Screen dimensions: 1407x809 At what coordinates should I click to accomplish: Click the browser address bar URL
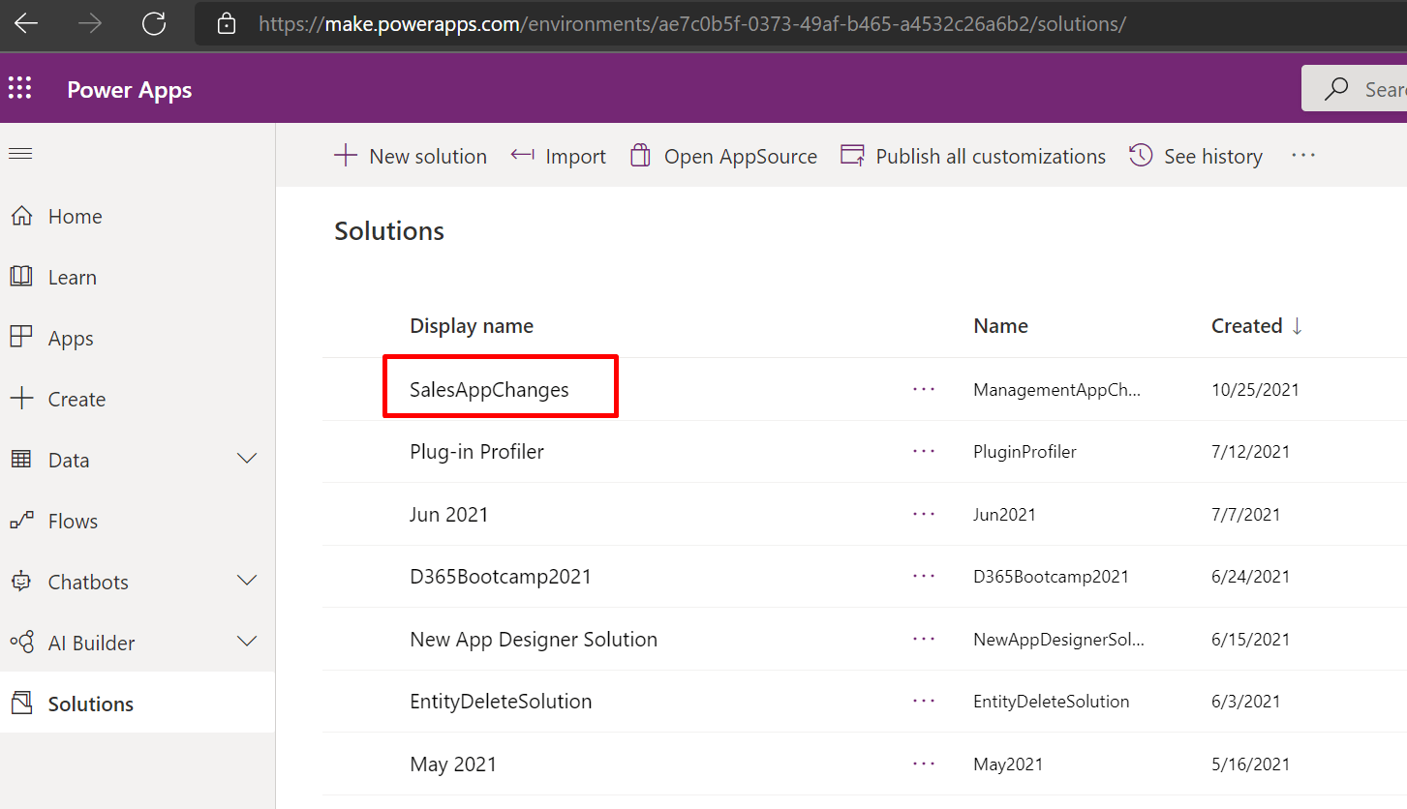coord(692,24)
